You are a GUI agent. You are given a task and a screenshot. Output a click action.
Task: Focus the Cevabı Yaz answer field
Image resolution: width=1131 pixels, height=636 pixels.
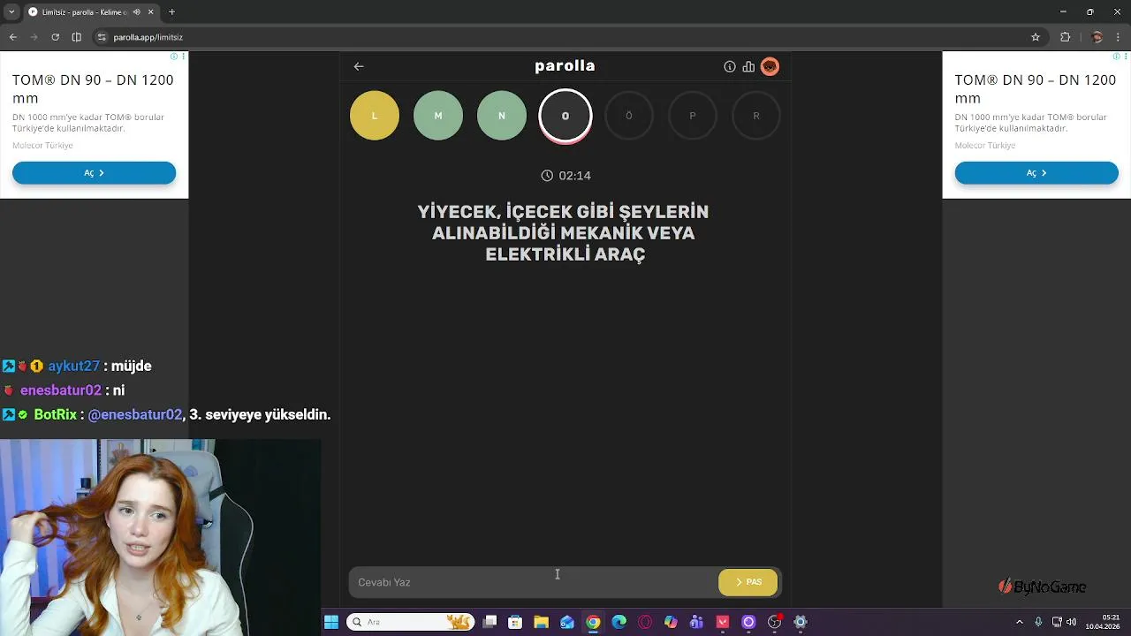(533, 582)
